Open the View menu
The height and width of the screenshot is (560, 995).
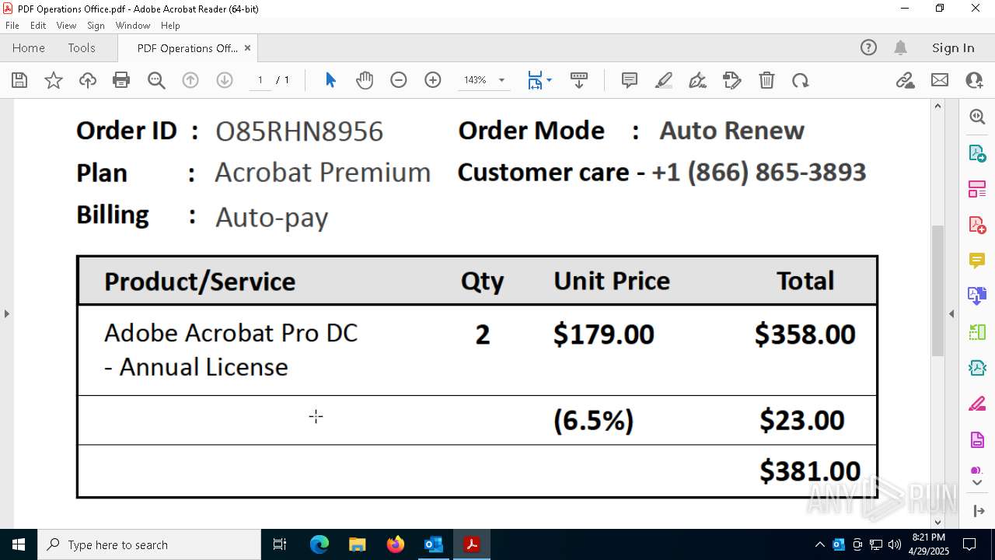66,26
